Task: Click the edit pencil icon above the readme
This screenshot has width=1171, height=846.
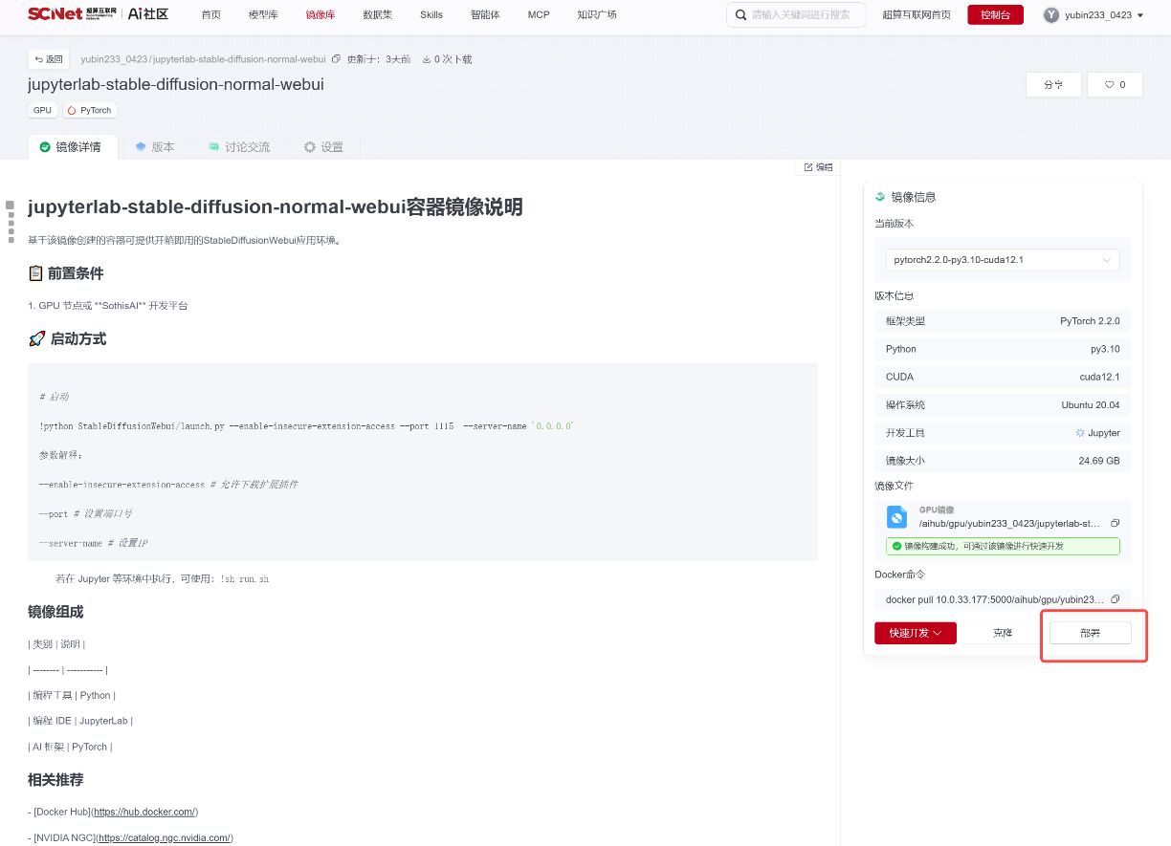Action: tap(808, 167)
